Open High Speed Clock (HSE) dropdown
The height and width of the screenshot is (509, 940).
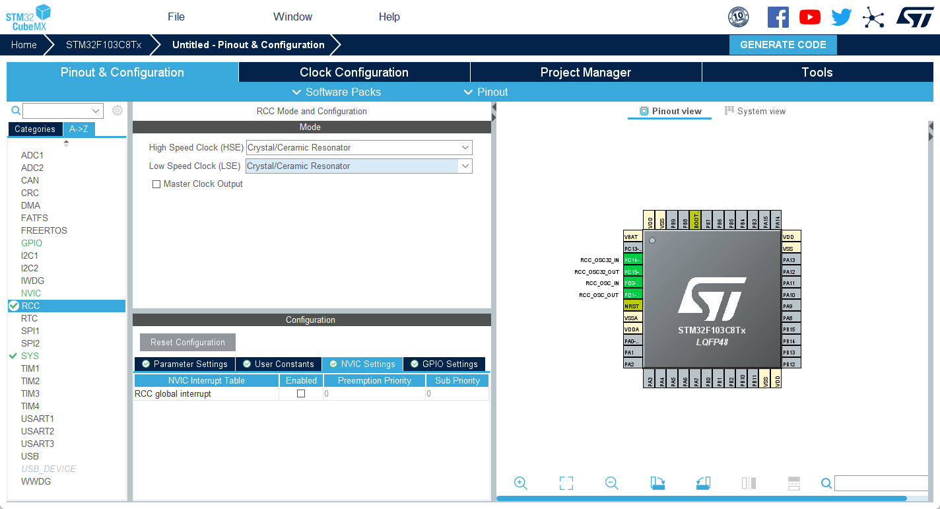[x=359, y=148]
